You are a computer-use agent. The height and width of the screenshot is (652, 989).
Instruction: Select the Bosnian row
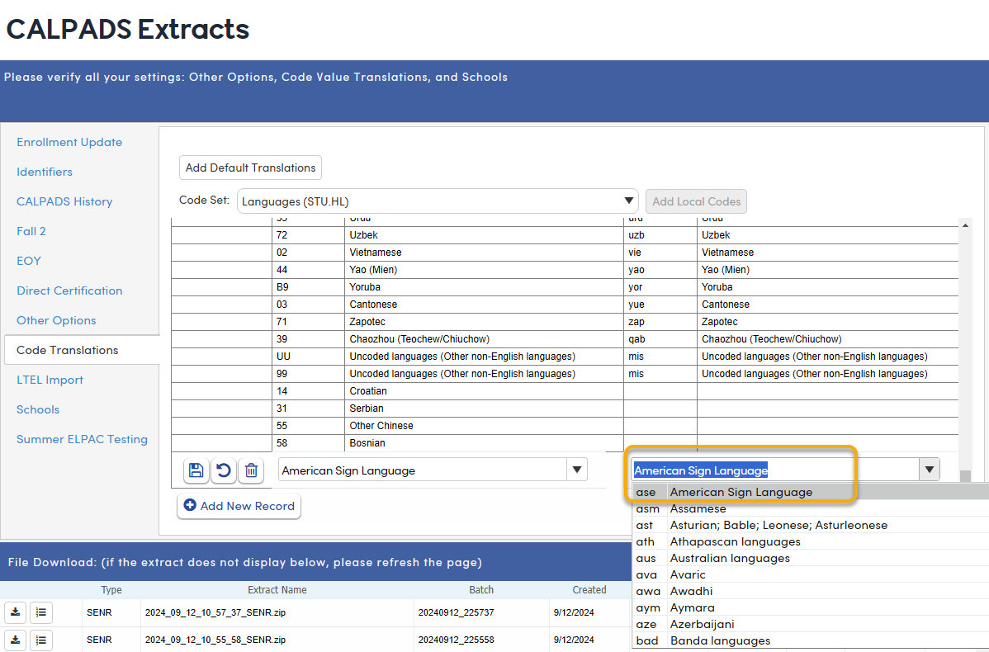565,442
